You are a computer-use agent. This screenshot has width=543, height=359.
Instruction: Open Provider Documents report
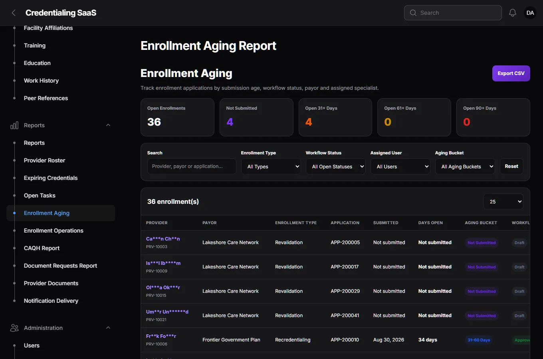click(51, 283)
